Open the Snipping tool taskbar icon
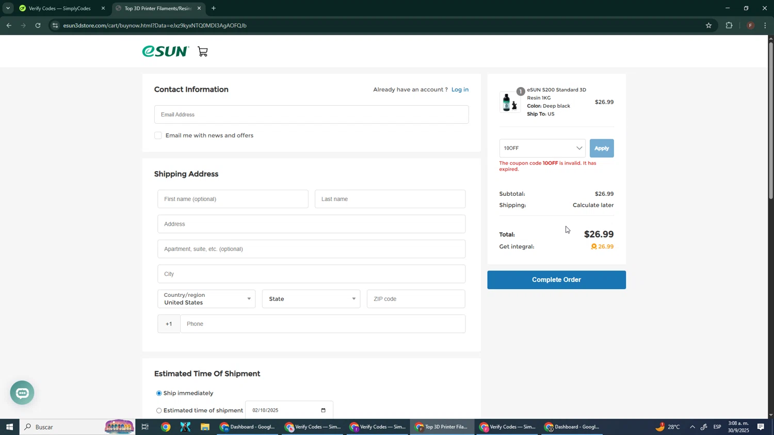 (185, 427)
